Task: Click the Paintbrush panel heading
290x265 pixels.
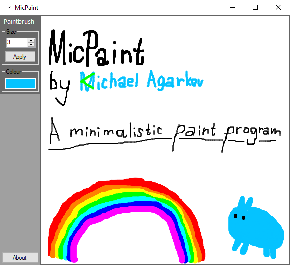Action: pos(19,22)
